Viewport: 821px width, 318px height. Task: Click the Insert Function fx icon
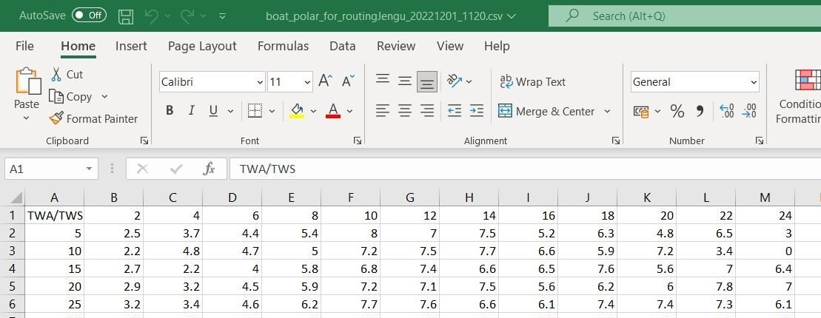pos(209,169)
